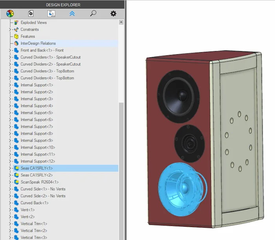This screenshot has height=240, width=275.
Task: Open the search magnifier in Design Explorer
Action: click(93, 13)
